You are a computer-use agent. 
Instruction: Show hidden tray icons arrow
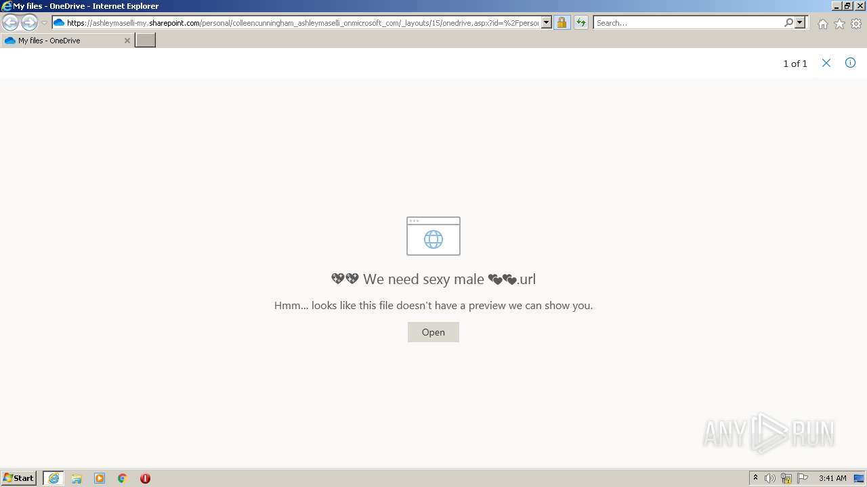(755, 478)
